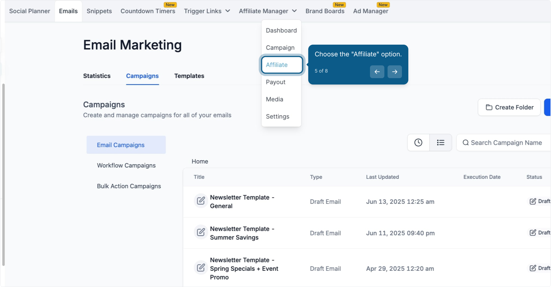Viewport: 551px width, 287px height.
Task: Click Draft status on Spring Specials row
Action: point(540,268)
